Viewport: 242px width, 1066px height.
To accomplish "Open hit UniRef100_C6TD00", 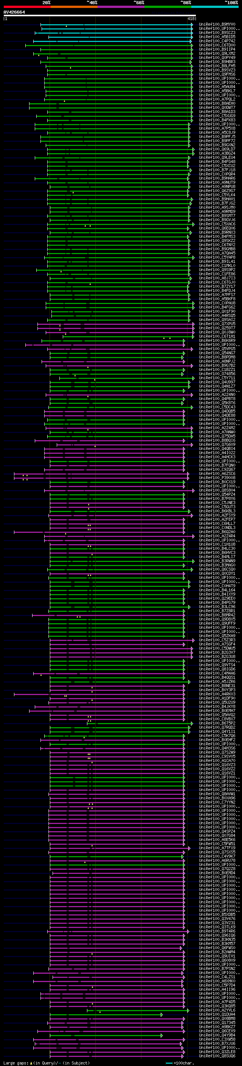I will (217, 45).
